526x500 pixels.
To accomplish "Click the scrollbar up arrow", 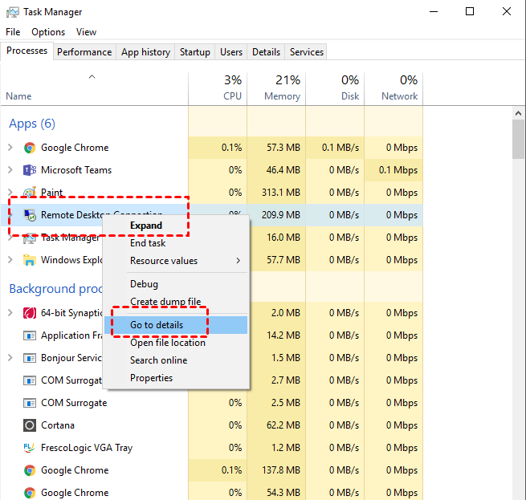I will click(x=519, y=113).
